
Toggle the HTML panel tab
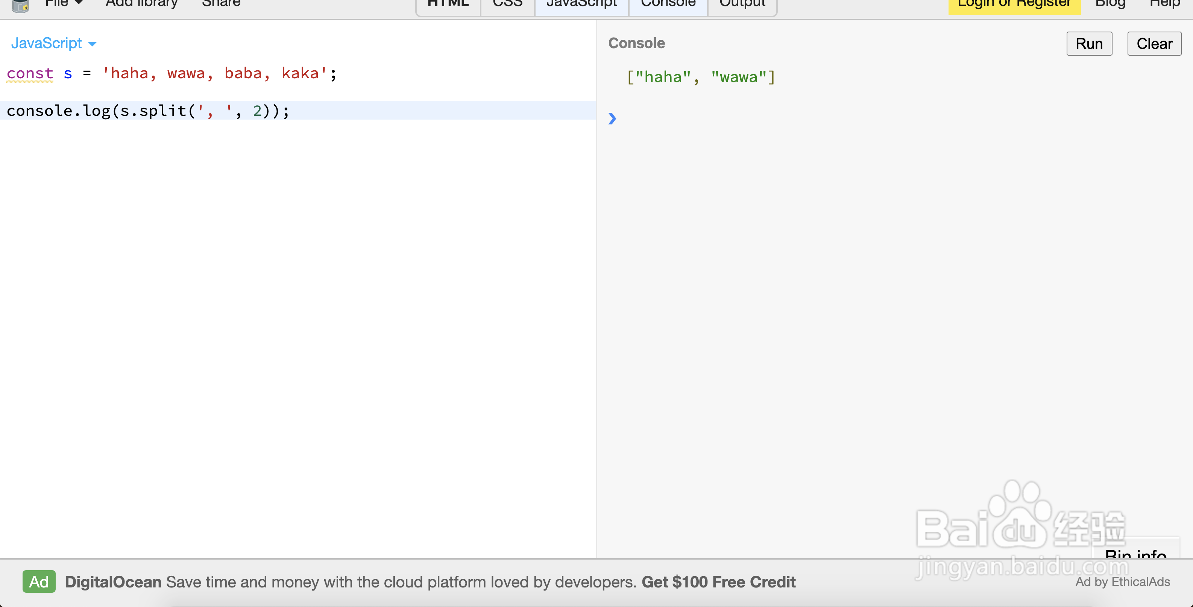click(448, 5)
